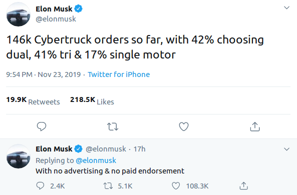View the 218.5K Likes list
This screenshot has width=297, height=195.
pyautogui.click(x=92, y=100)
